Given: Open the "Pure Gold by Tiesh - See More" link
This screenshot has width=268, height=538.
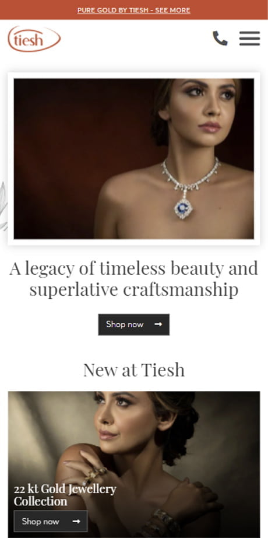Looking at the screenshot, I should [x=133, y=11].
